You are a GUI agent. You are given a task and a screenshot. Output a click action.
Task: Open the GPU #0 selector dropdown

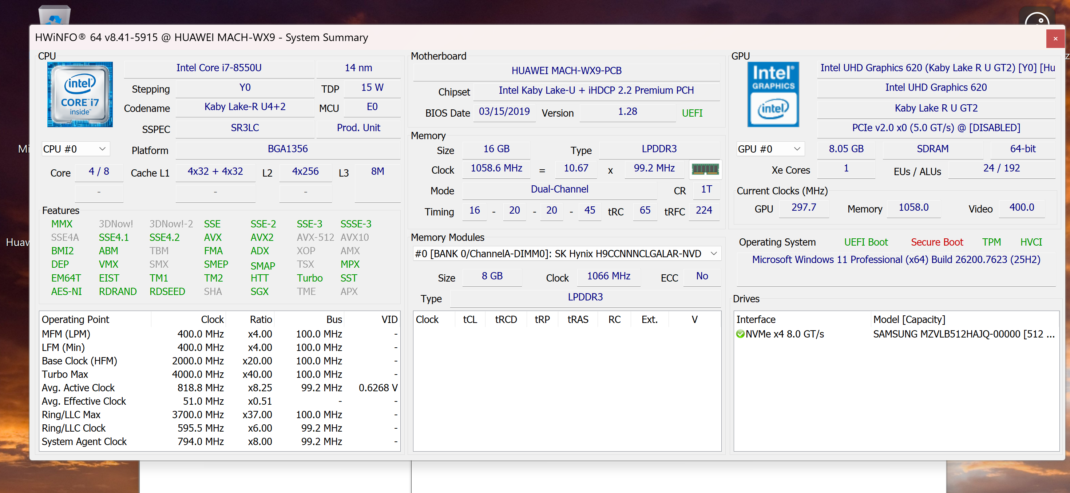click(x=770, y=149)
